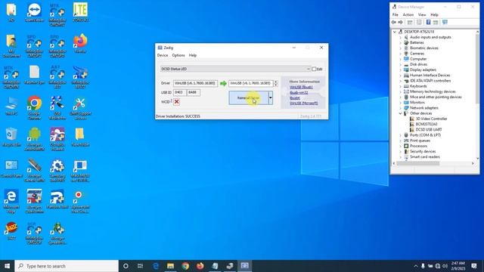
Task: Expand Ports (COM & LPT) node
Action: click(400, 135)
